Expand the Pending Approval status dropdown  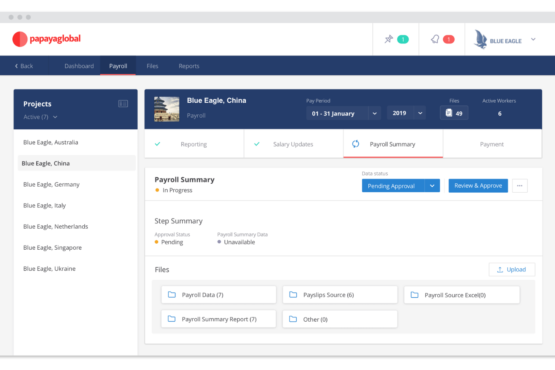coord(432,186)
